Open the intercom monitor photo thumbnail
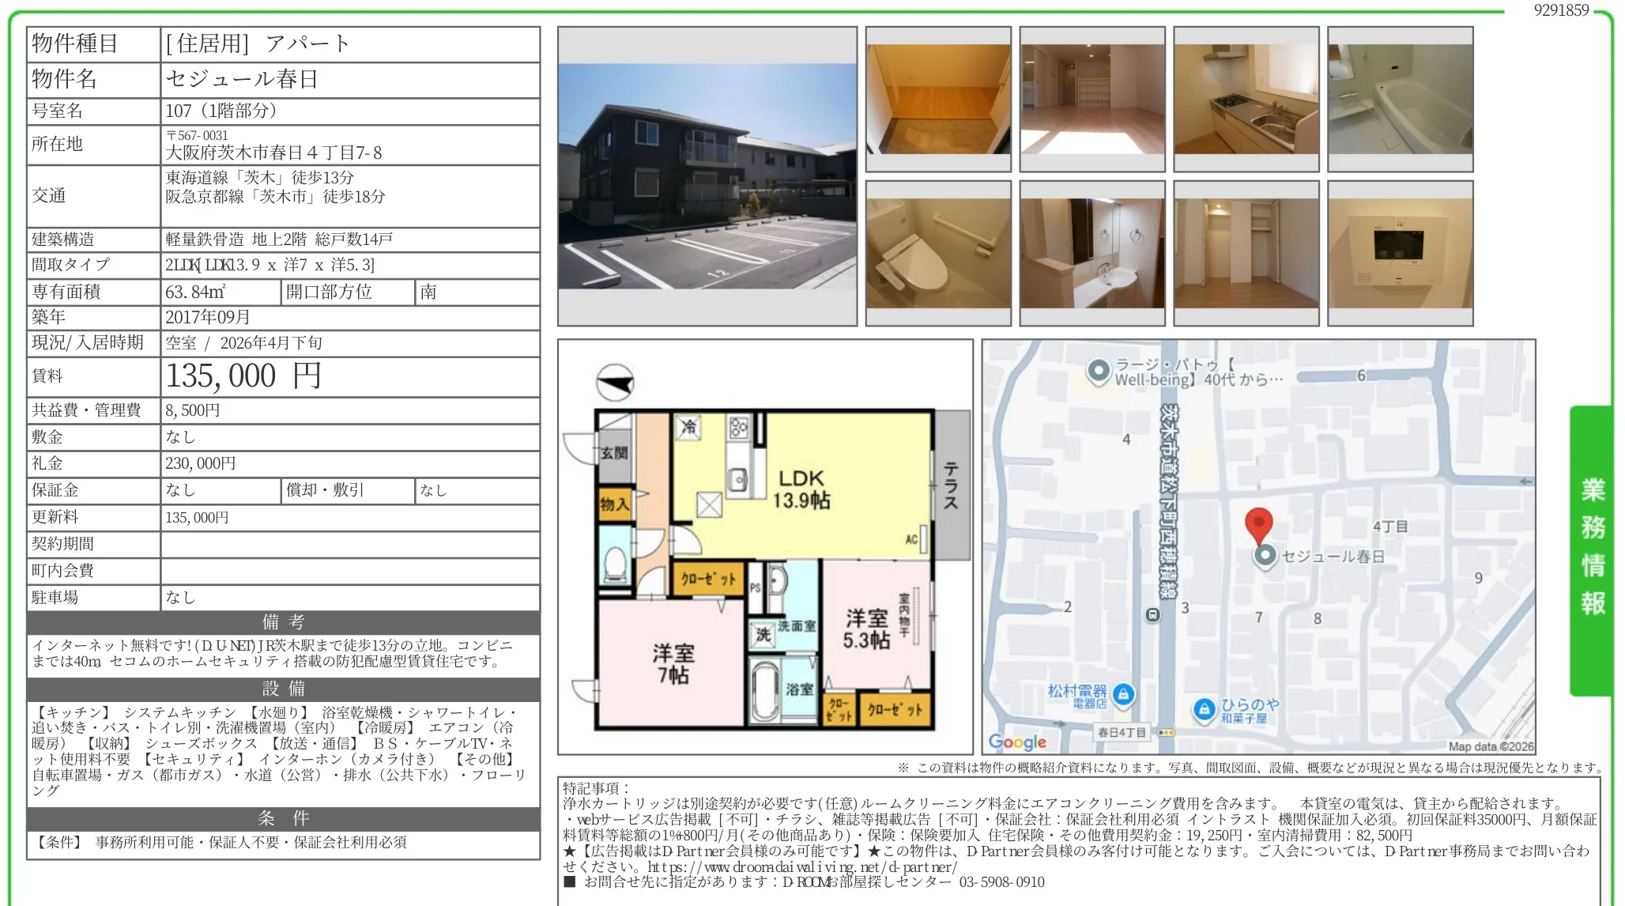 tap(1400, 253)
